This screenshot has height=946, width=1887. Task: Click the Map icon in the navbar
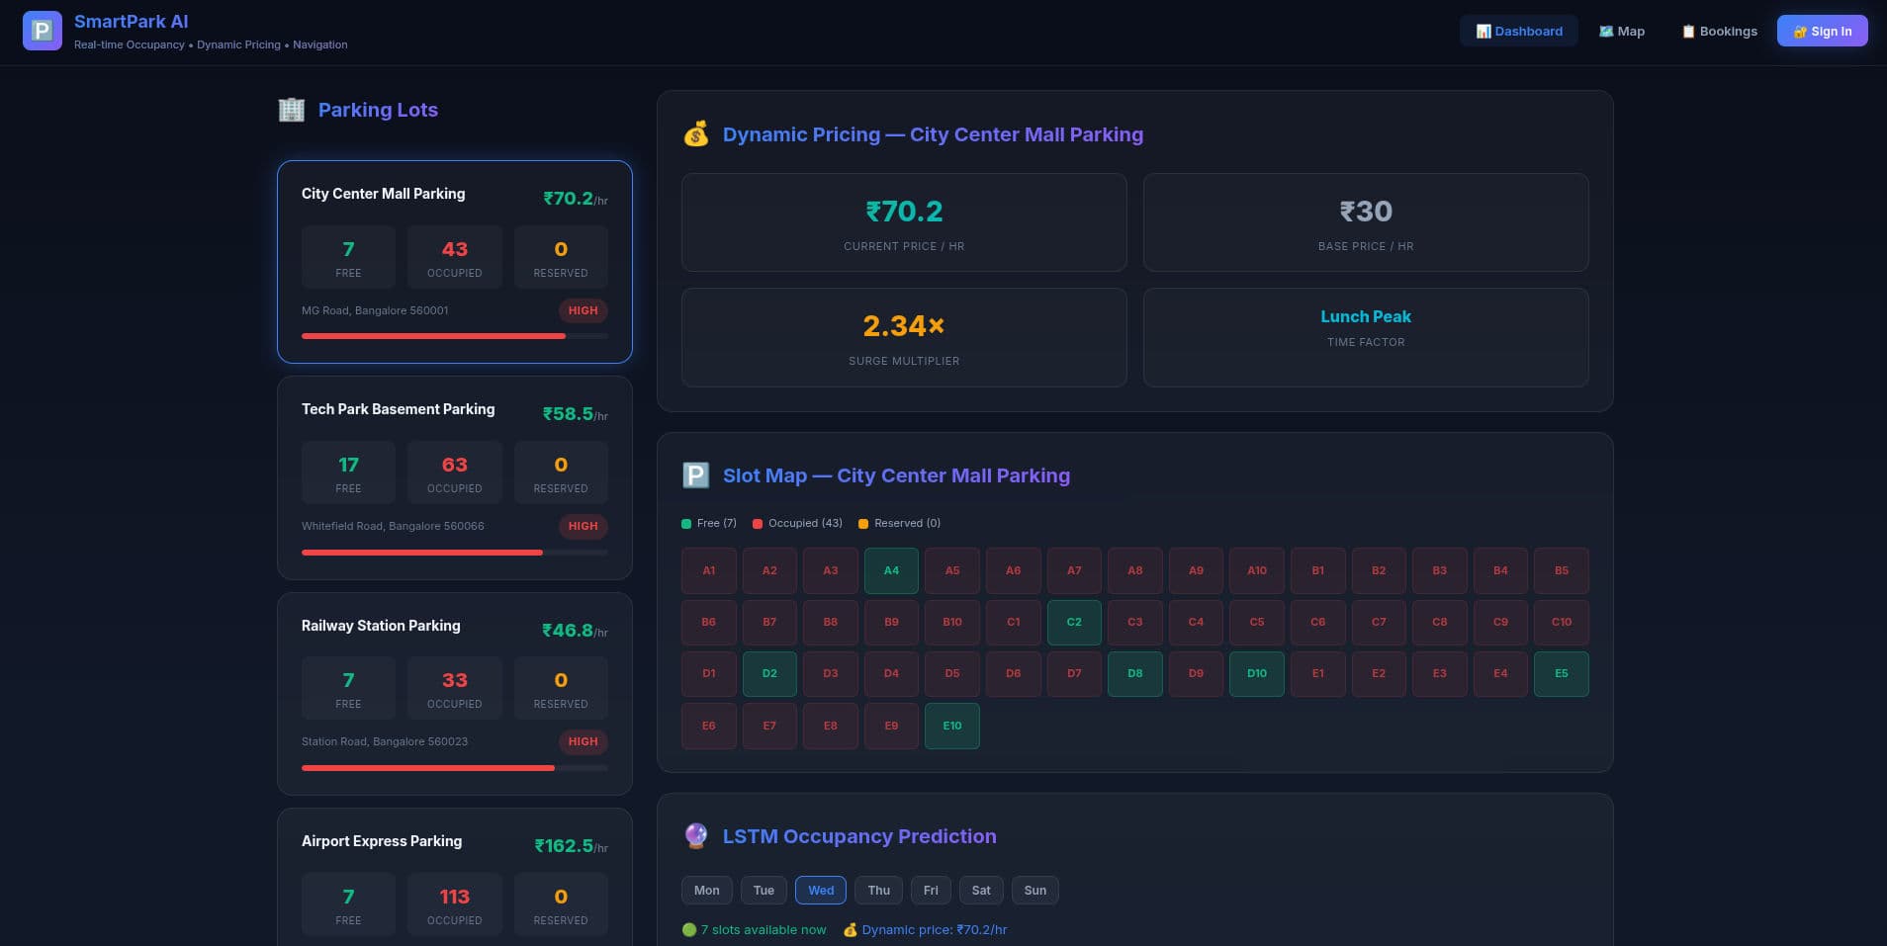(1604, 31)
